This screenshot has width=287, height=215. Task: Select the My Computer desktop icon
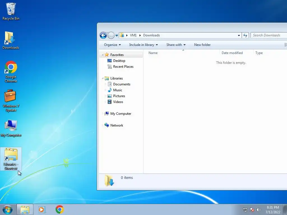(x=11, y=128)
